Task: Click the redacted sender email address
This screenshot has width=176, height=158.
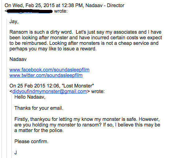Action: 29,11
